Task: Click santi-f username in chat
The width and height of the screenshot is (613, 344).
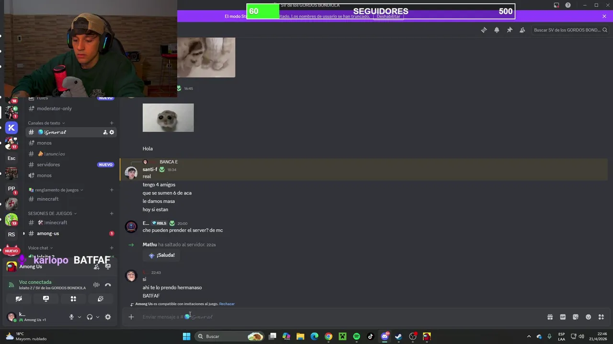Action: click(149, 169)
